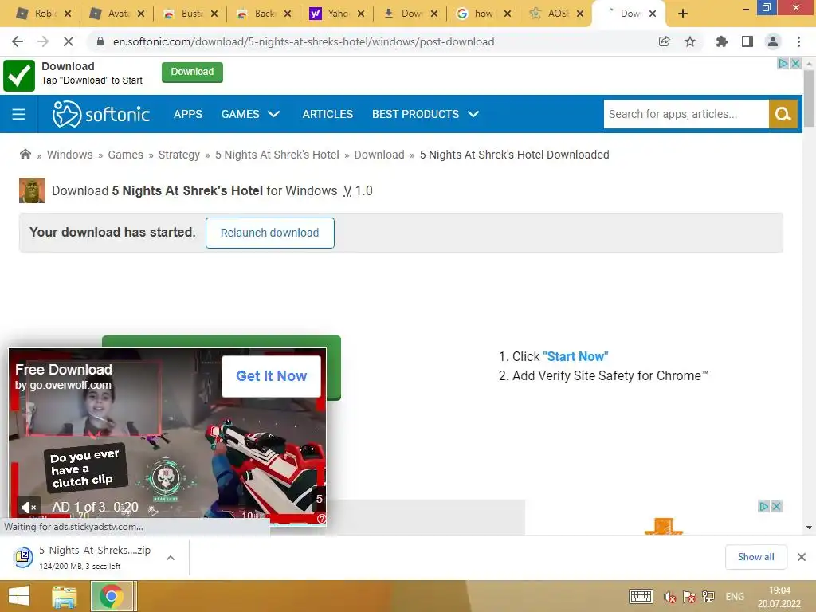The image size is (816, 612).
Task: Expand the BEST PRODUCTS dropdown menu
Action: [426, 114]
